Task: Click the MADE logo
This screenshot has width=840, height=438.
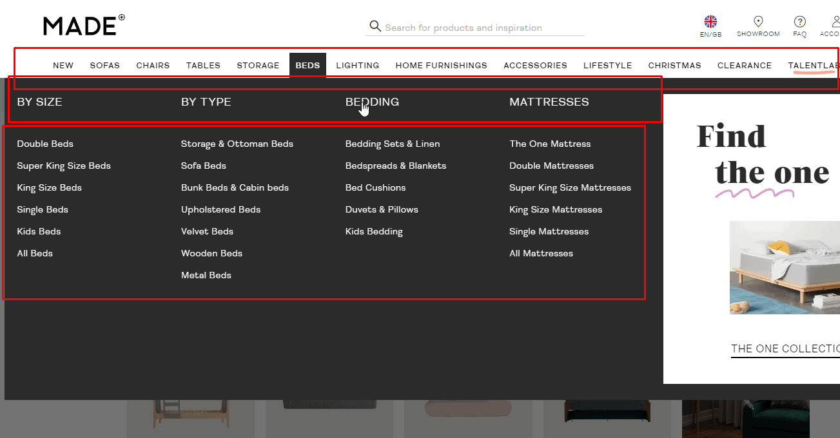Action: tap(83, 25)
